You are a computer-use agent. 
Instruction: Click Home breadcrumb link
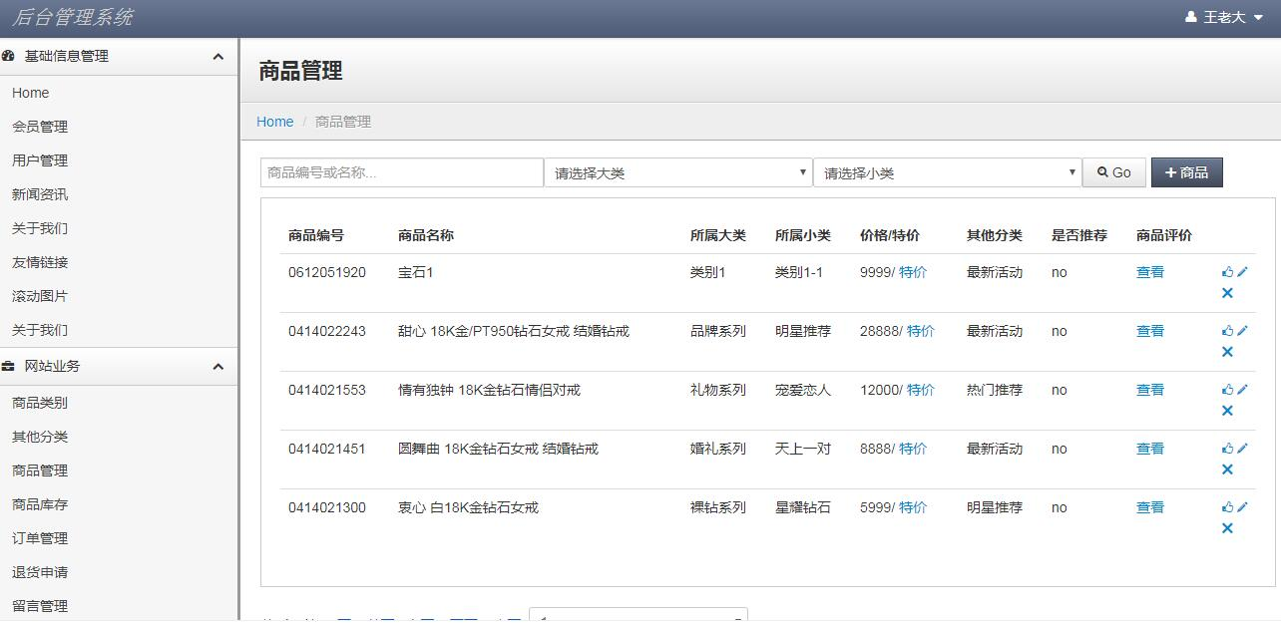[274, 122]
